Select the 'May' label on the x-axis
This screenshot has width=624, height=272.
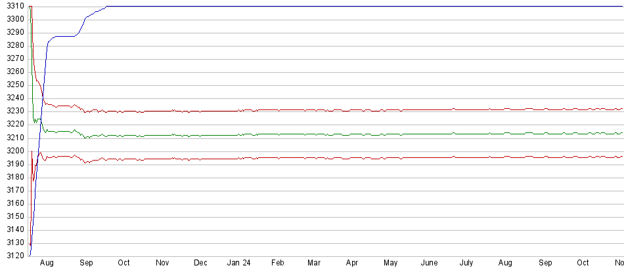point(390,263)
